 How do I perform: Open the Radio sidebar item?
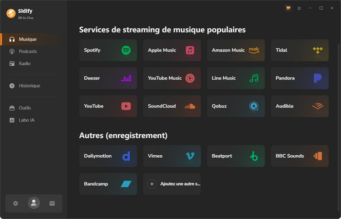[x=24, y=64]
